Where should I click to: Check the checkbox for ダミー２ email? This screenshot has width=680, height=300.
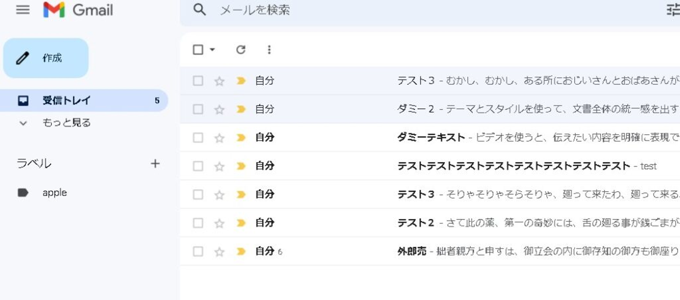[x=198, y=109]
